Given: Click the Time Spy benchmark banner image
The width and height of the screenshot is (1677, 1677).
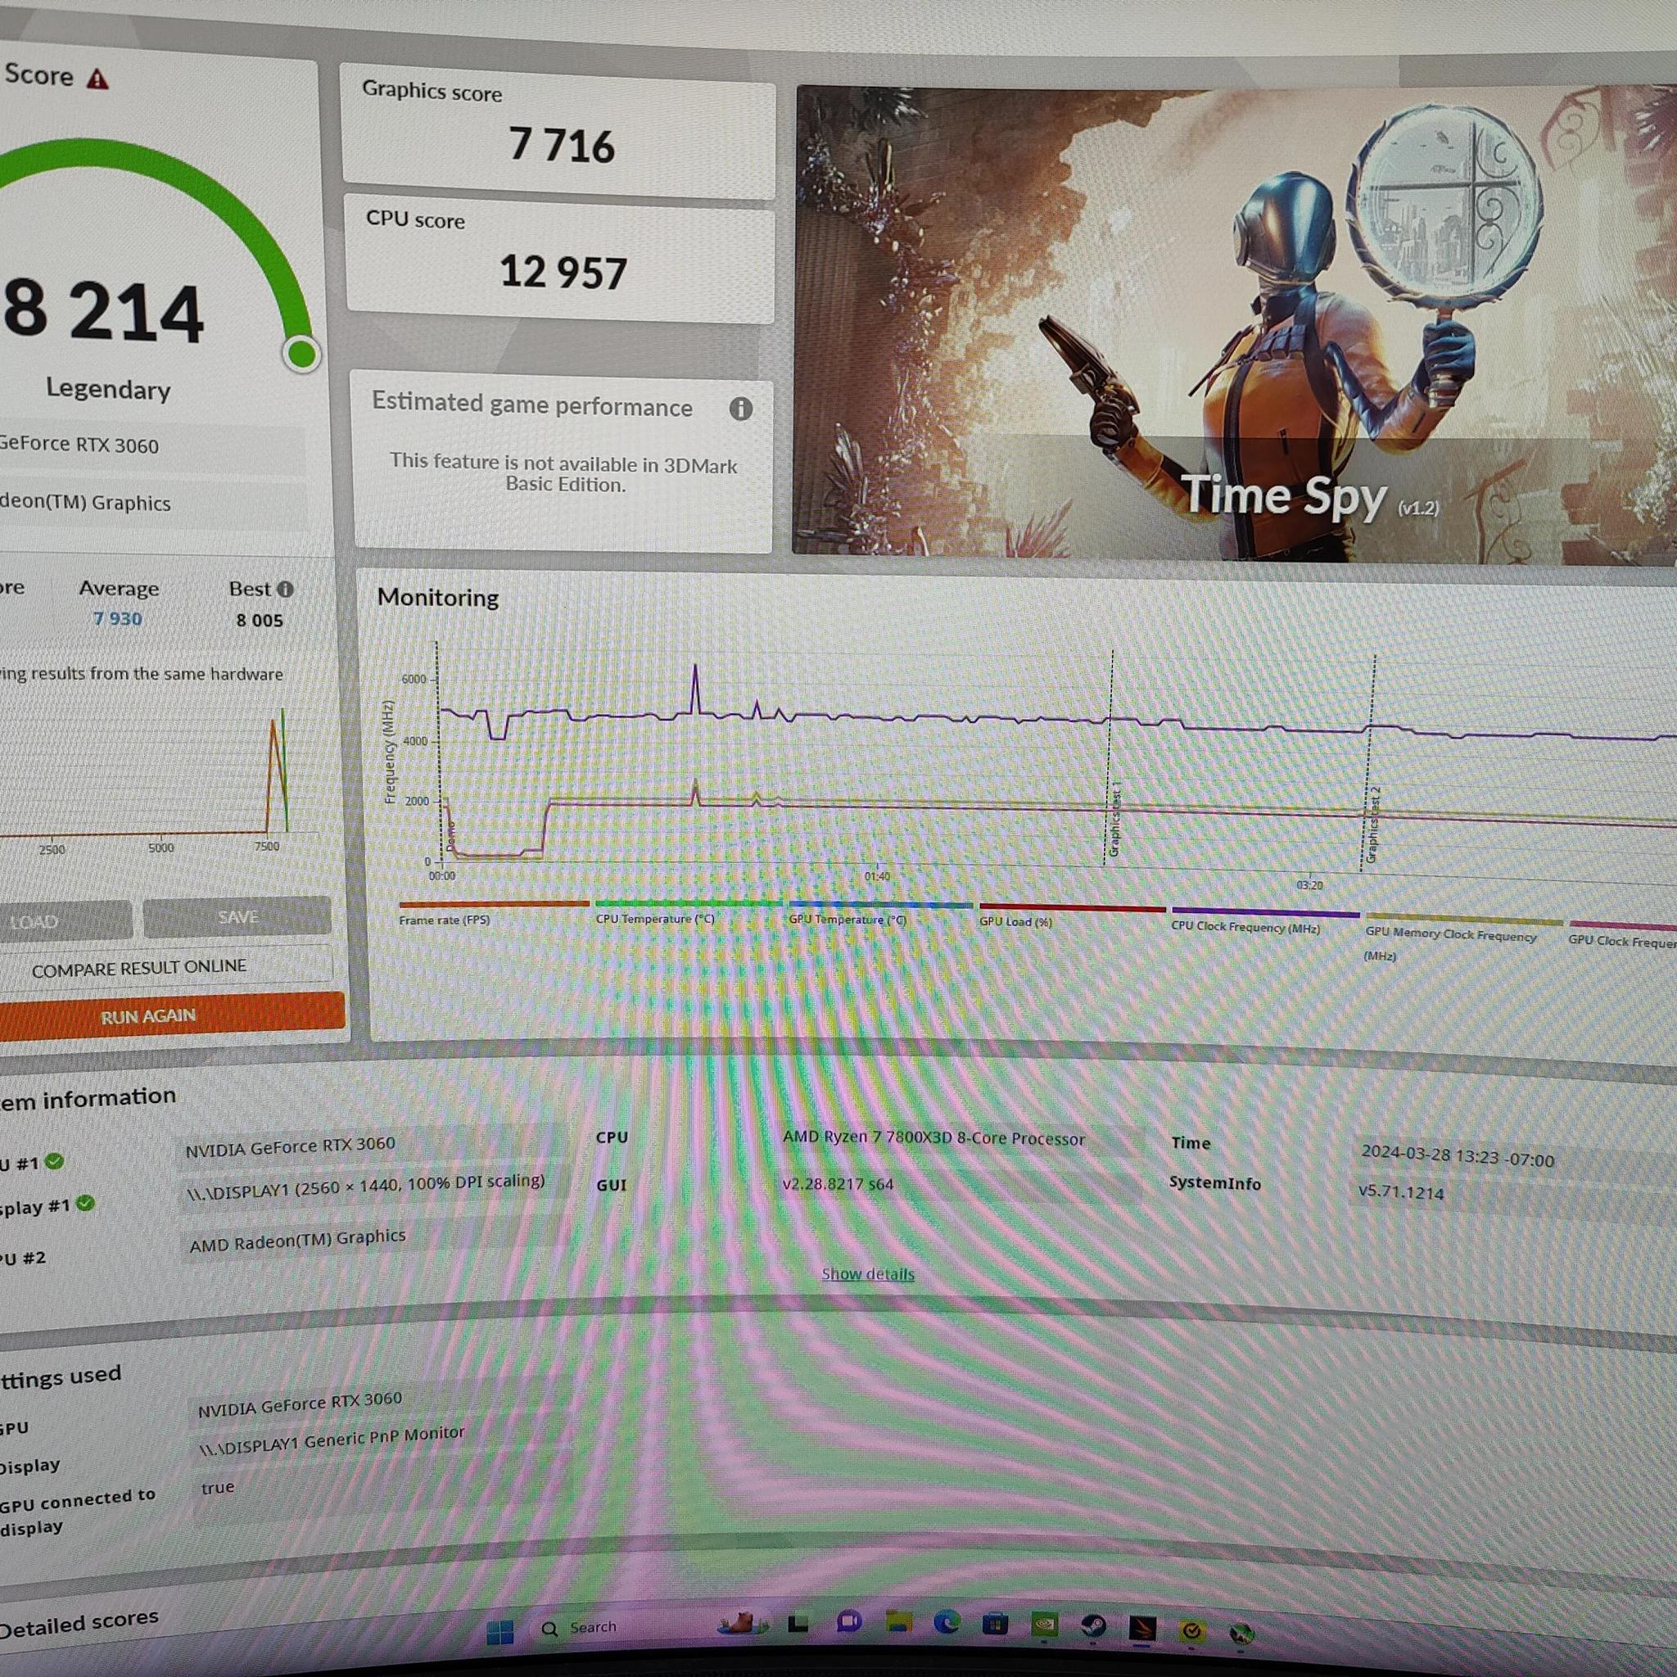Looking at the screenshot, I should coord(1234,323).
